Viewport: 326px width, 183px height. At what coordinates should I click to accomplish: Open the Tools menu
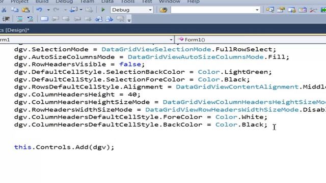pos(128,2)
